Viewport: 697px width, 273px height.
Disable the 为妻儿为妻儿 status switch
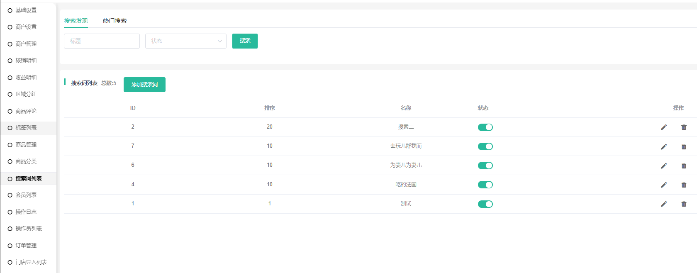(485, 166)
